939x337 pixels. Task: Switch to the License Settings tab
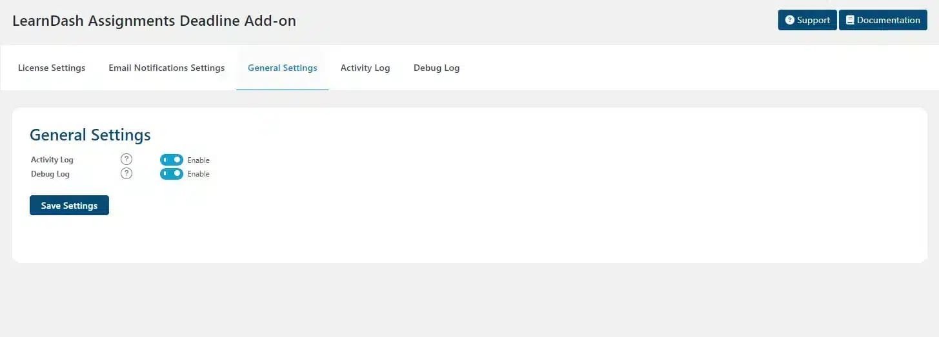pos(52,68)
